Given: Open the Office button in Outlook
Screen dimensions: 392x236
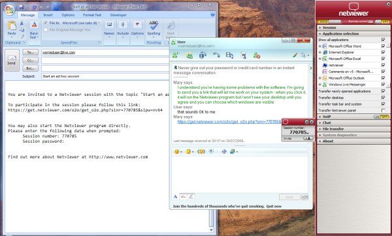Looking at the screenshot, I should pos(10,10).
